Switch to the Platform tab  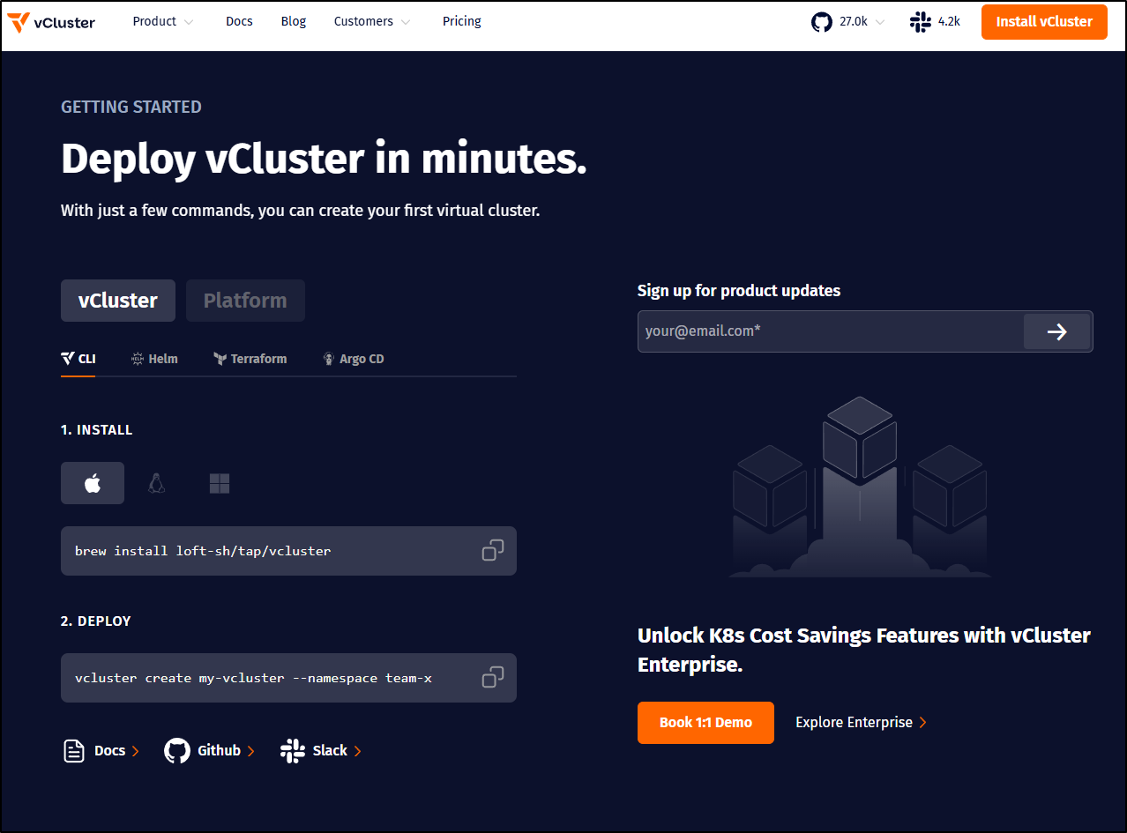point(245,301)
